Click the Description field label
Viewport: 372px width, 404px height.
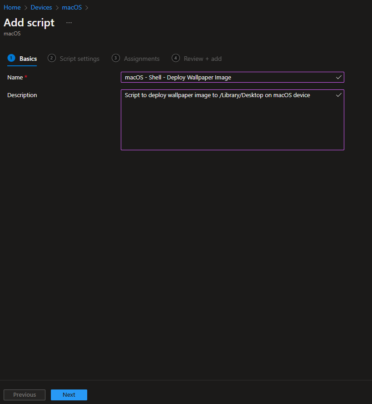pos(22,95)
